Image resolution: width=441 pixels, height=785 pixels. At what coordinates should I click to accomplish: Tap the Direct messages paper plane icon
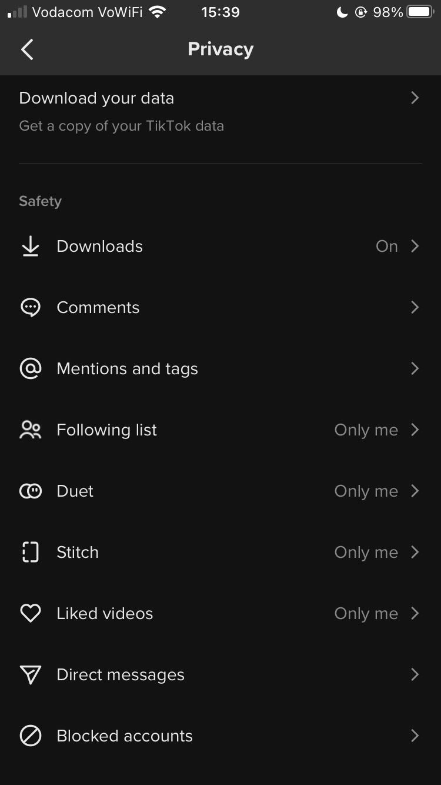pos(30,675)
